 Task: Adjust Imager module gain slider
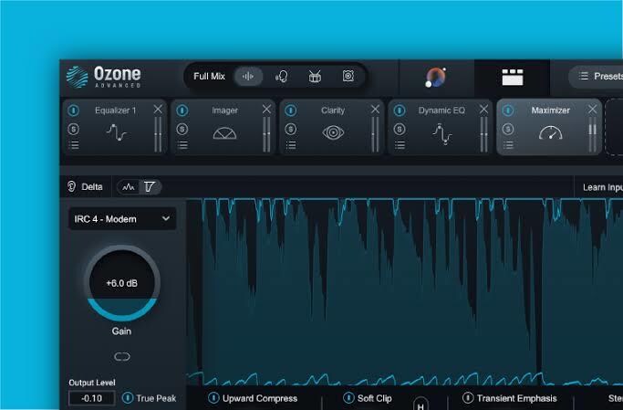pos(266,134)
